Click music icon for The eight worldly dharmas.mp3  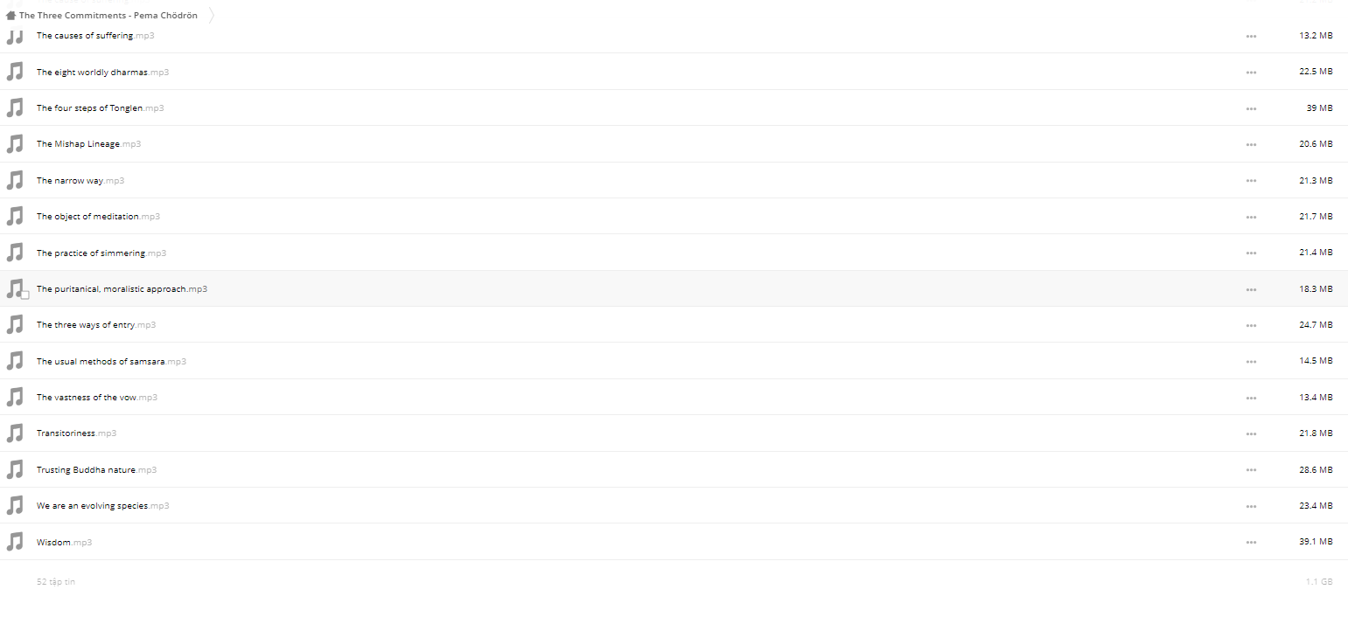tap(15, 72)
